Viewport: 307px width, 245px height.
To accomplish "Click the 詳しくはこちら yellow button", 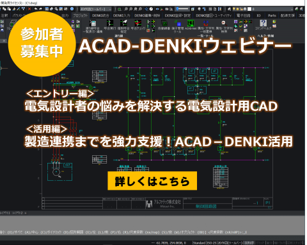I will coord(152,181).
